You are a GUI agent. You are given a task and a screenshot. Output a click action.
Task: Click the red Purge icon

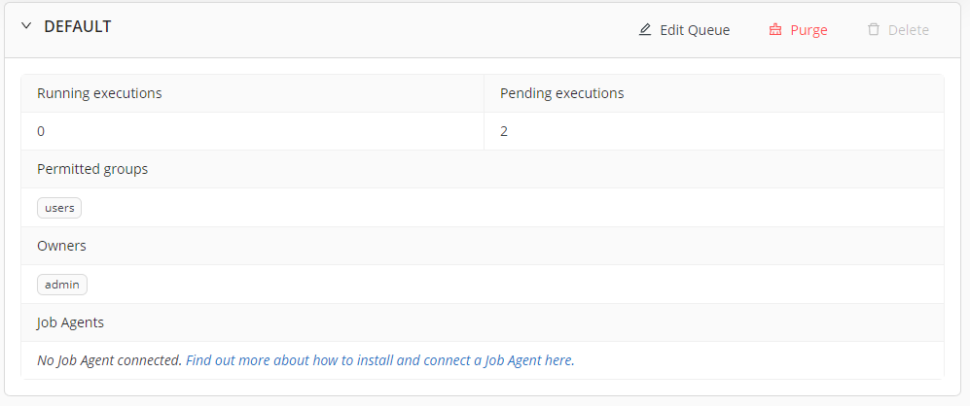[775, 30]
